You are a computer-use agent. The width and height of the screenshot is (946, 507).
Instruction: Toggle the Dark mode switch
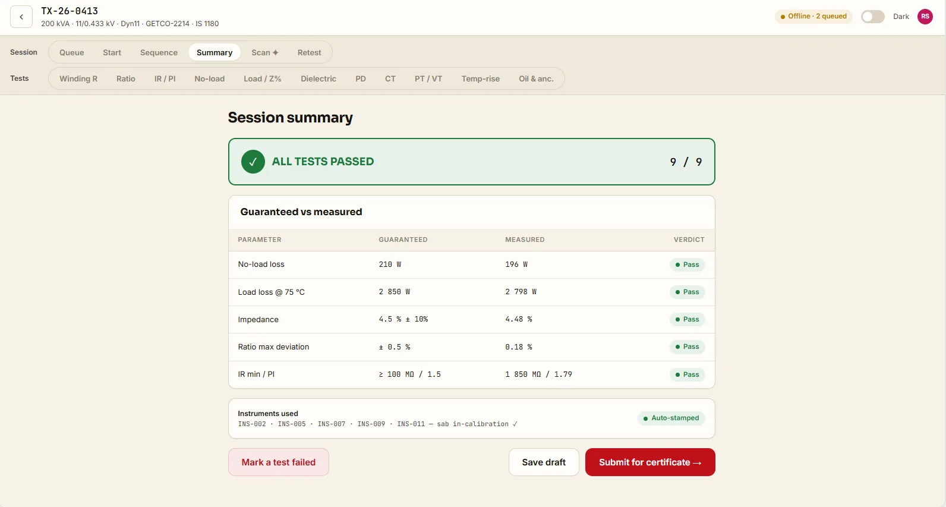tap(873, 17)
